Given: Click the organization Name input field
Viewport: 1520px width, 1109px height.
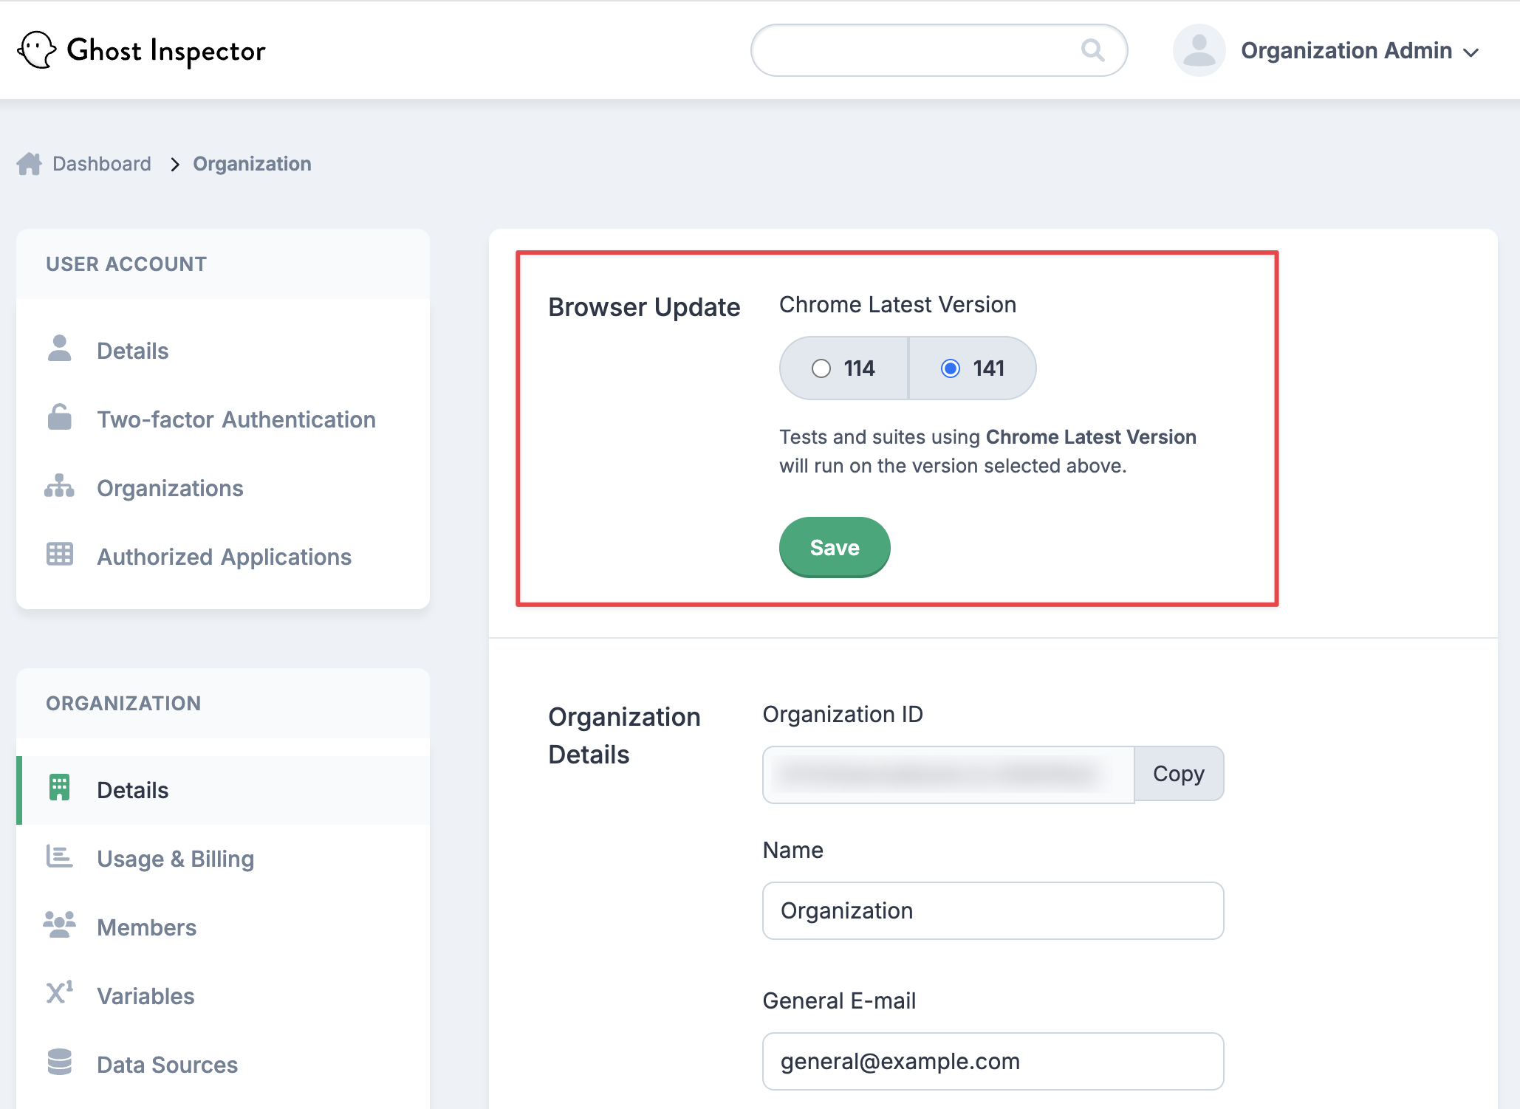Looking at the screenshot, I should pyautogui.click(x=992, y=910).
